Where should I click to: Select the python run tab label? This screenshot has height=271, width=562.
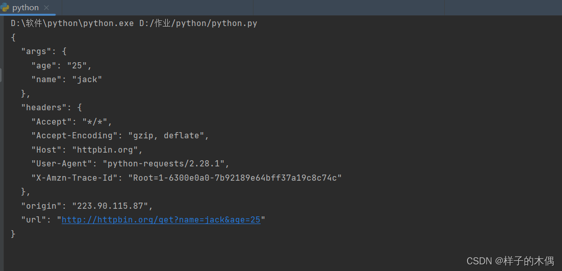(25, 8)
